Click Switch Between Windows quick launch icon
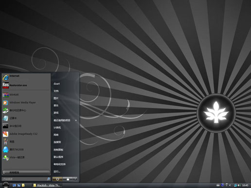This screenshot has width=251, height=188. coord(19,185)
